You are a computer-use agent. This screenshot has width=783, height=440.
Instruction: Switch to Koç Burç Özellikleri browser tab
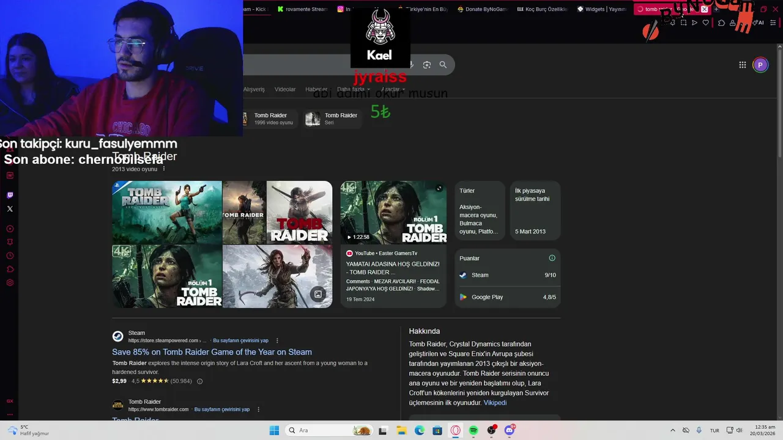coord(542,9)
